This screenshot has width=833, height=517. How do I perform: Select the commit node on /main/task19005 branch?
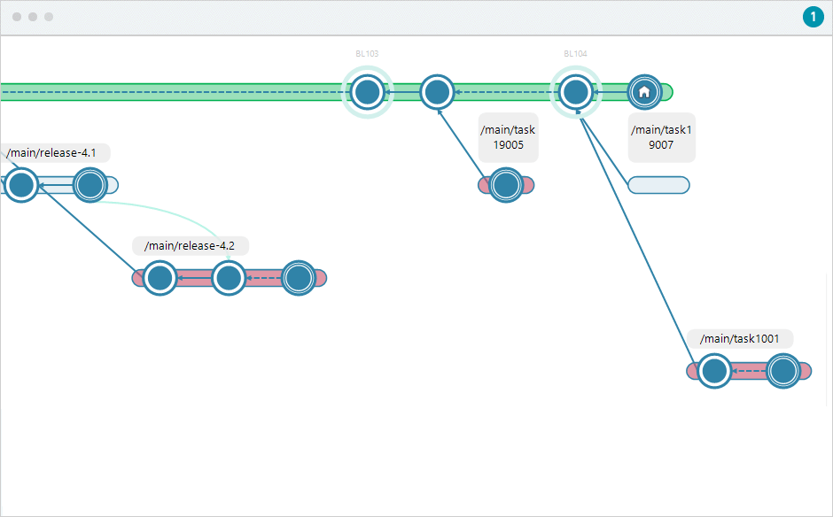(x=507, y=186)
